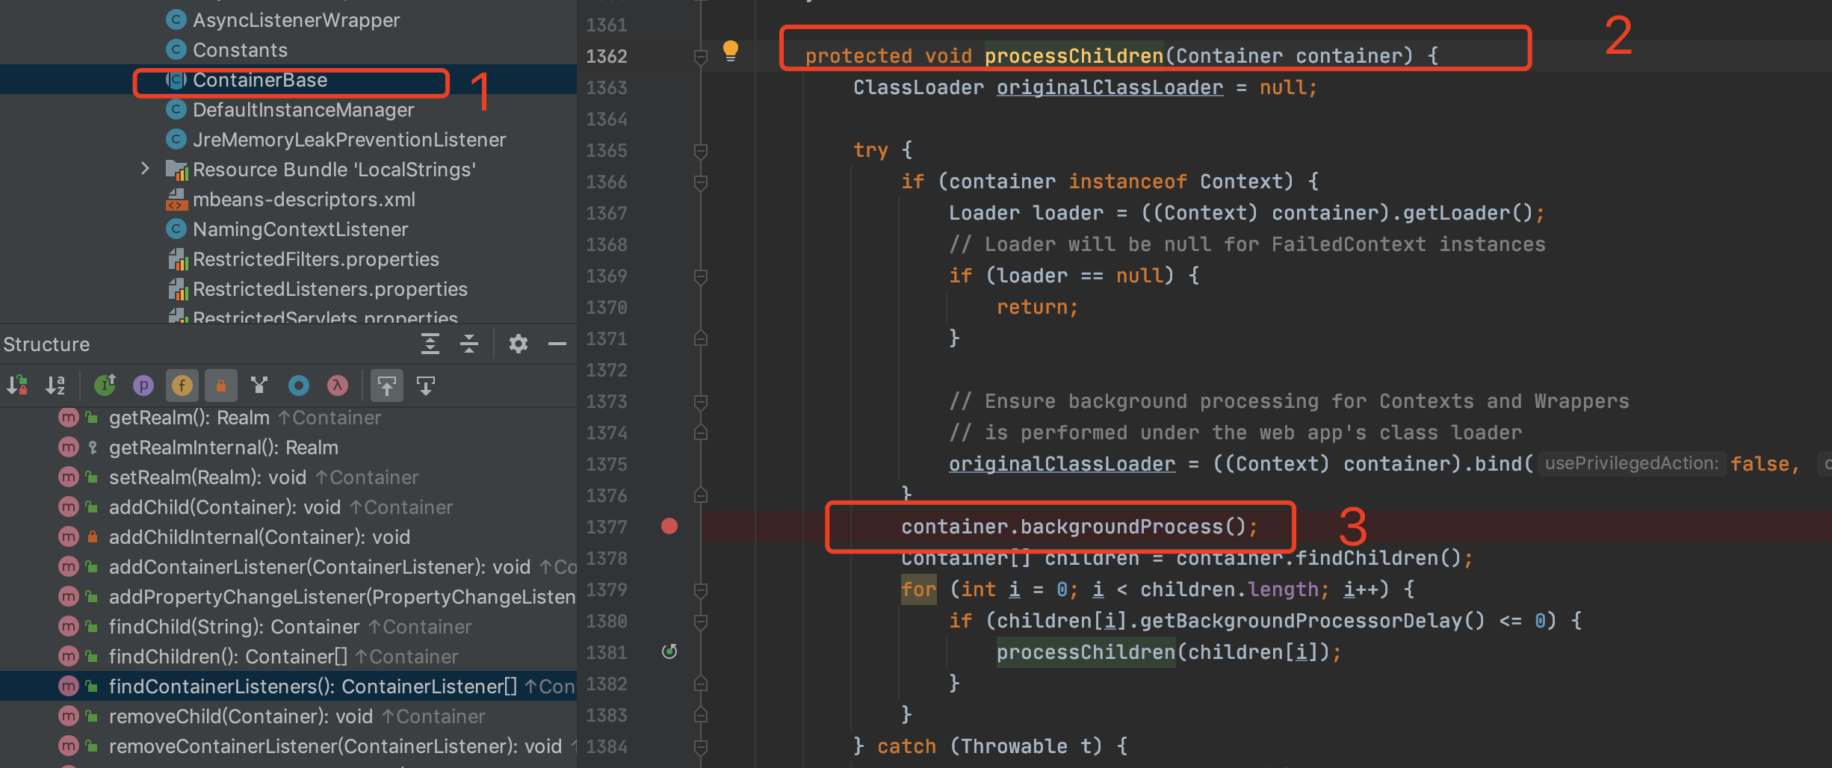Click Collapse All in Structure panel header
1832x768 pixels.
coord(469,344)
